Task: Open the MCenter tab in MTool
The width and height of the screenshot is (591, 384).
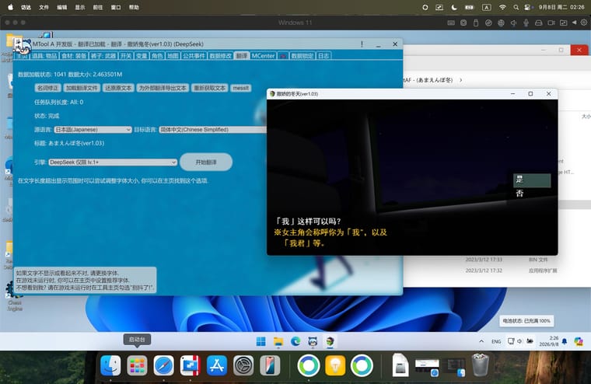Action: click(263, 56)
